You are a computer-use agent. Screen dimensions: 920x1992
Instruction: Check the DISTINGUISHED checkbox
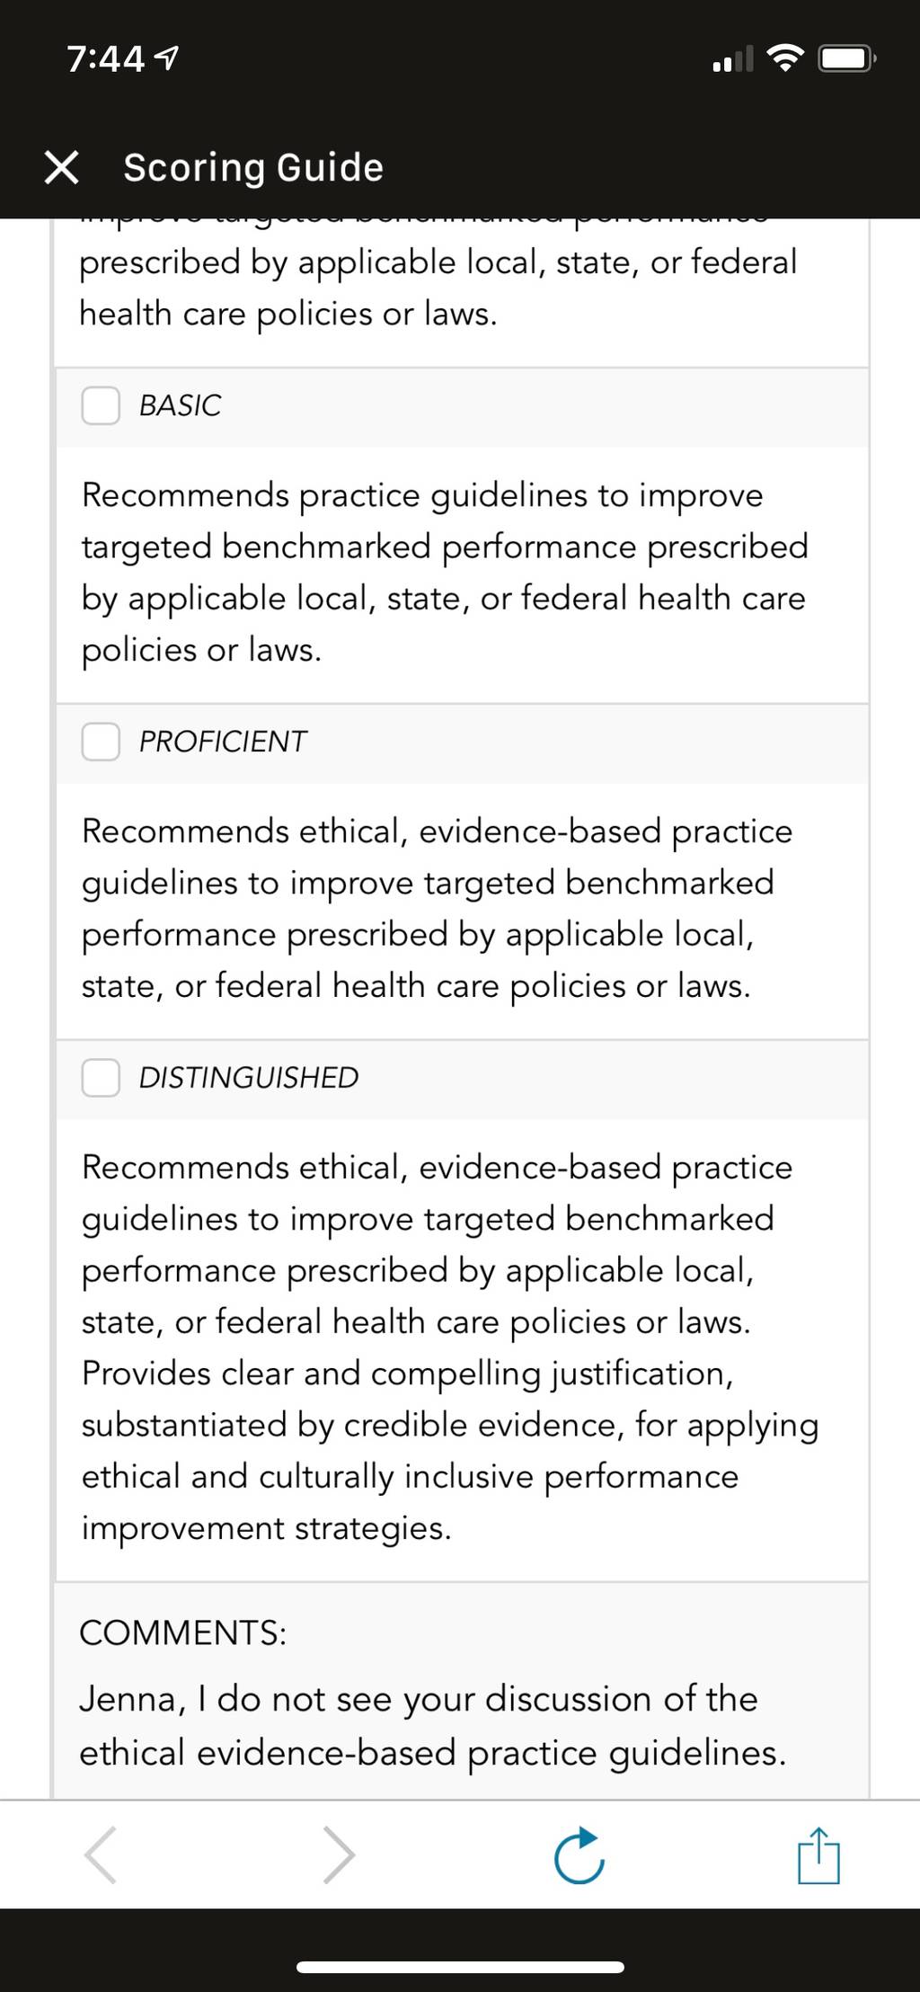[x=101, y=1078]
